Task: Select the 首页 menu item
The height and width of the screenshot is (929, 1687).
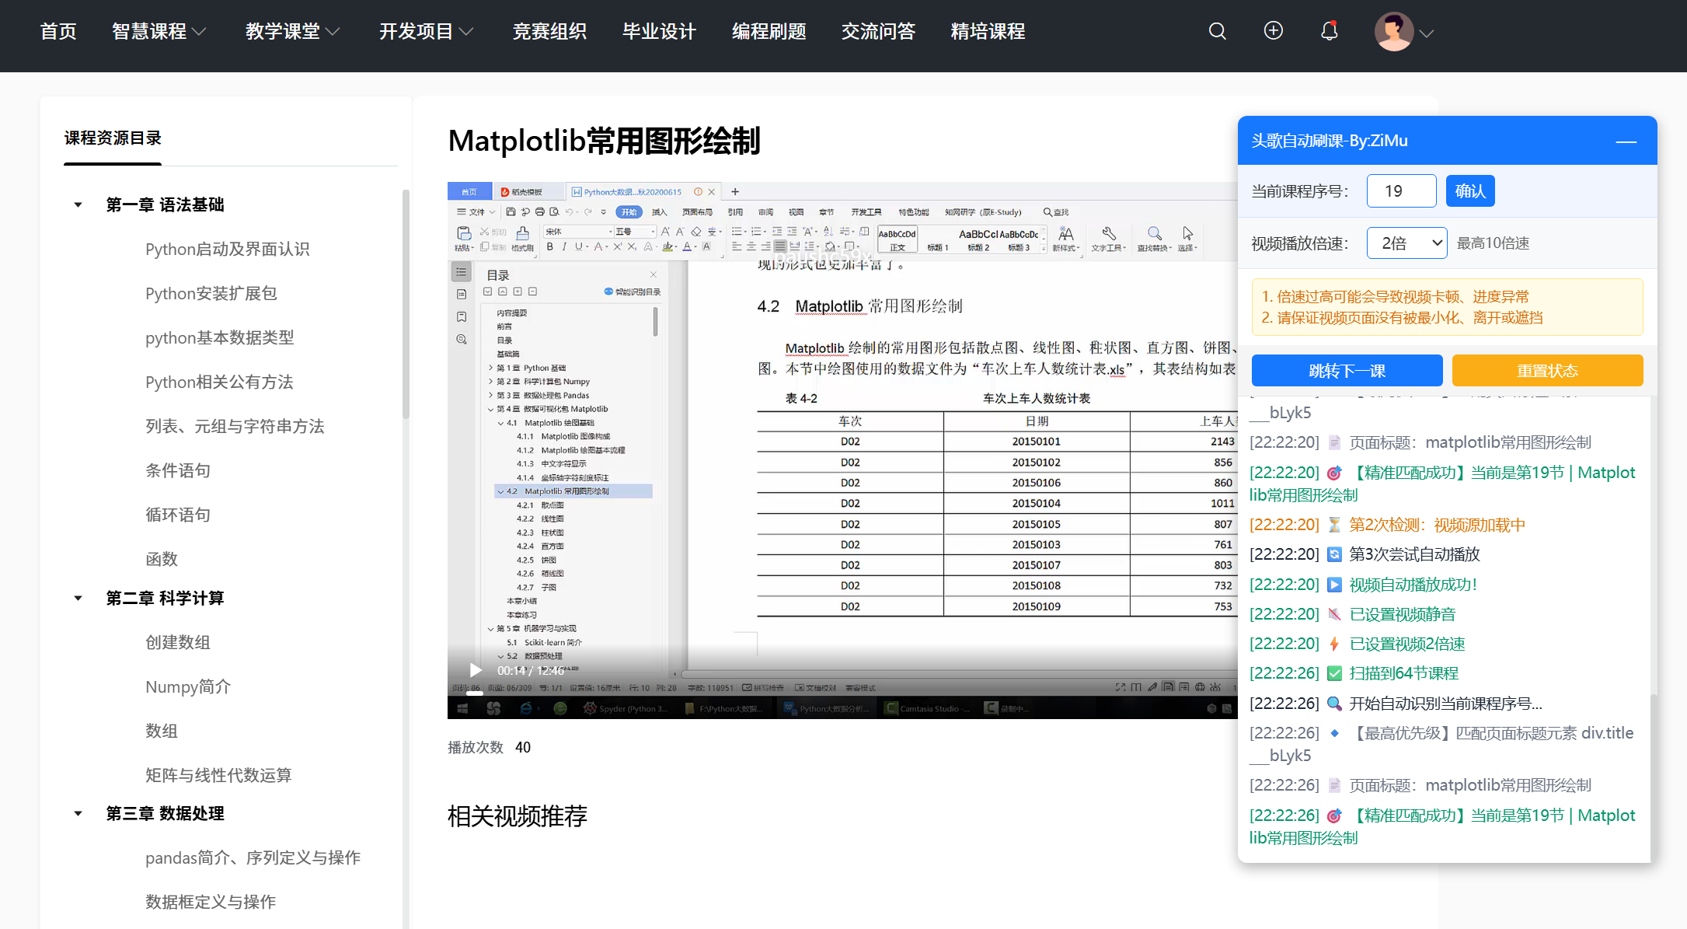Action: click(x=58, y=31)
